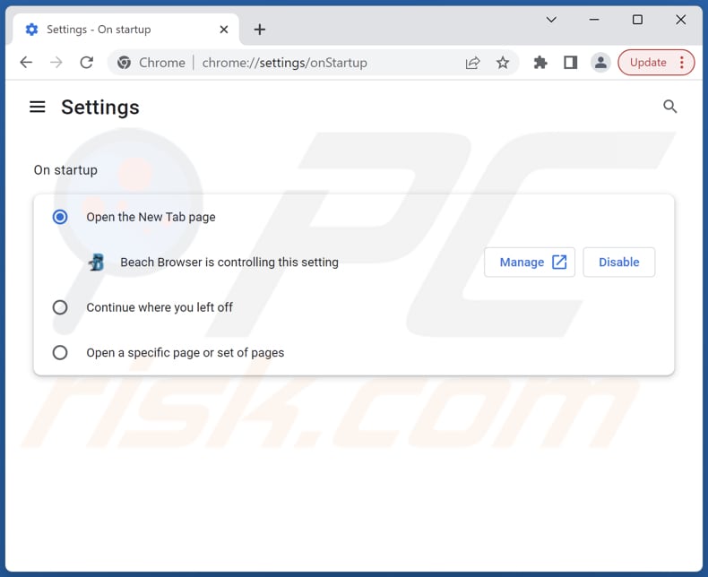Screen dimensions: 708x577
Task: Open the user profile avatar
Action: (x=600, y=63)
